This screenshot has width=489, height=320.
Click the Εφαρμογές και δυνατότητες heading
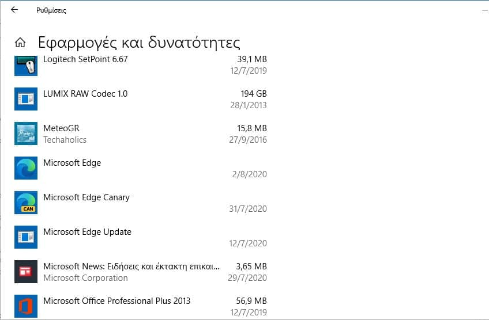point(139,43)
